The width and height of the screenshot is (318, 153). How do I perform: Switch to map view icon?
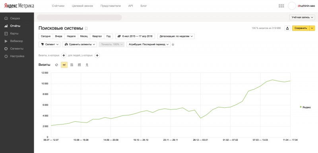pyautogui.click(x=87, y=65)
